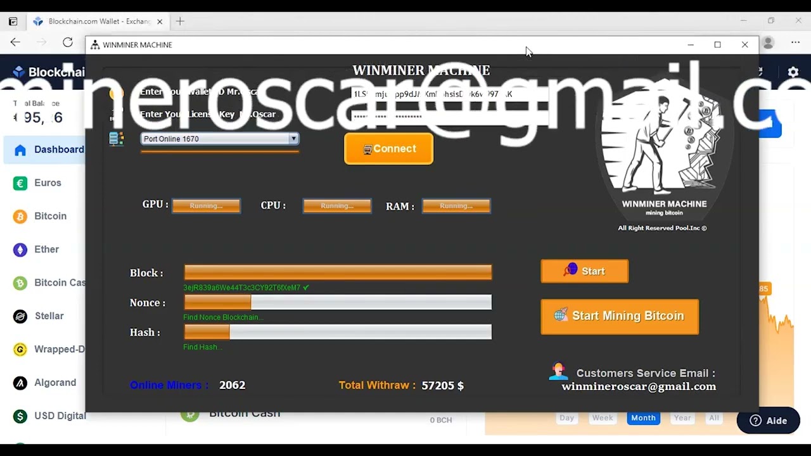The width and height of the screenshot is (811, 456).
Task: Click the Find Nonce Blockchain status text
Action: pos(223,317)
